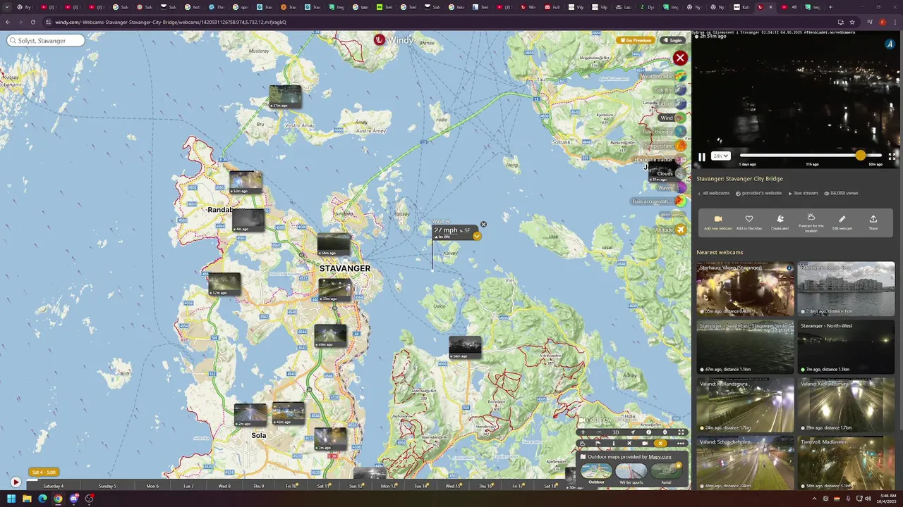This screenshot has width=903, height=507.
Task: Open the provider's website link
Action: [x=759, y=193]
